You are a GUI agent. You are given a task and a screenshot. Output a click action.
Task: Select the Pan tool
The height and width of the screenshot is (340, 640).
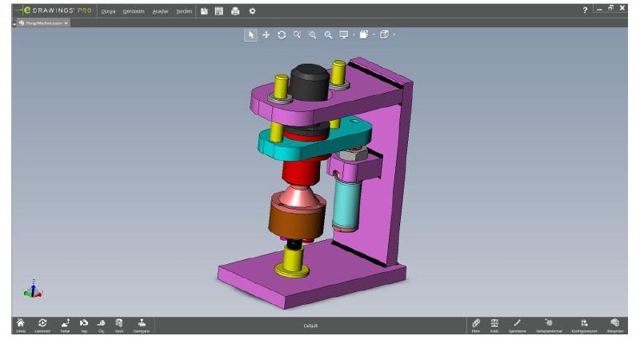click(x=266, y=35)
